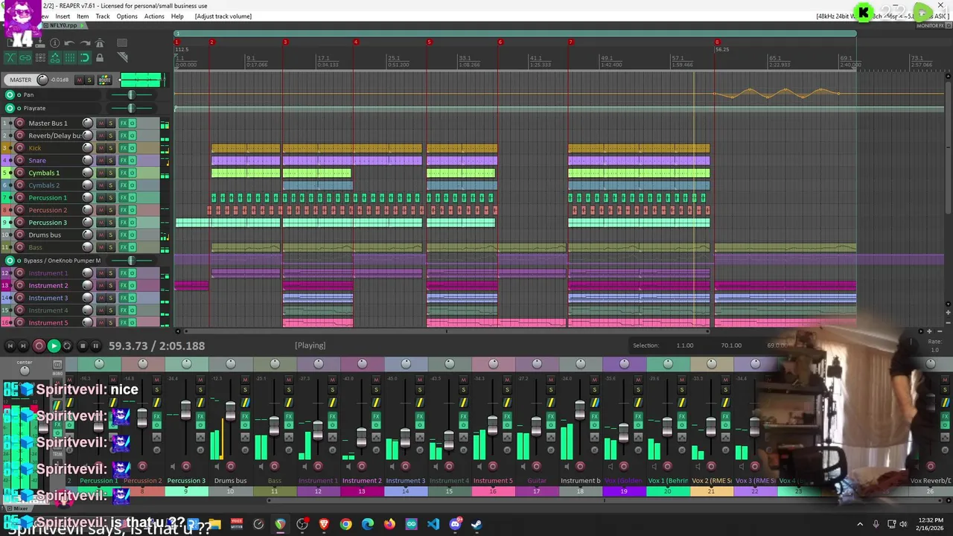Toggle envelope points move with items icon
Image resolution: width=953 pixels, height=536 pixels.
(55, 57)
